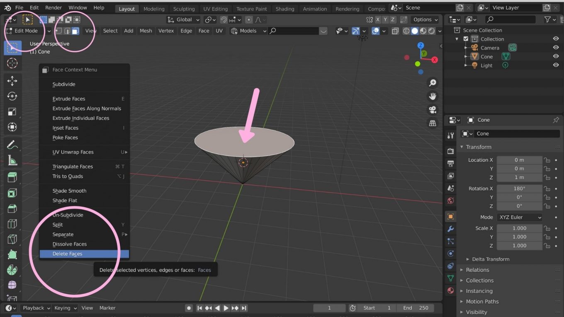Viewport: 564px width, 317px height.
Task: Click the current frame field showing 1
Action: [x=329, y=307]
